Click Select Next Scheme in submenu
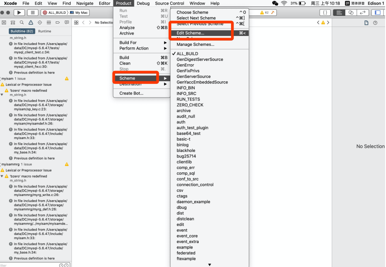 click(x=210, y=18)
